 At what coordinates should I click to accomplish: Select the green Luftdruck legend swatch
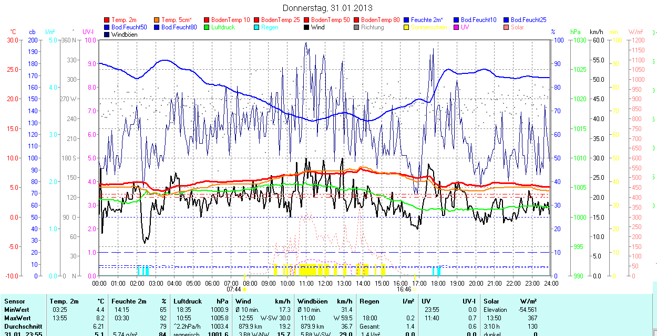[207, 27]
